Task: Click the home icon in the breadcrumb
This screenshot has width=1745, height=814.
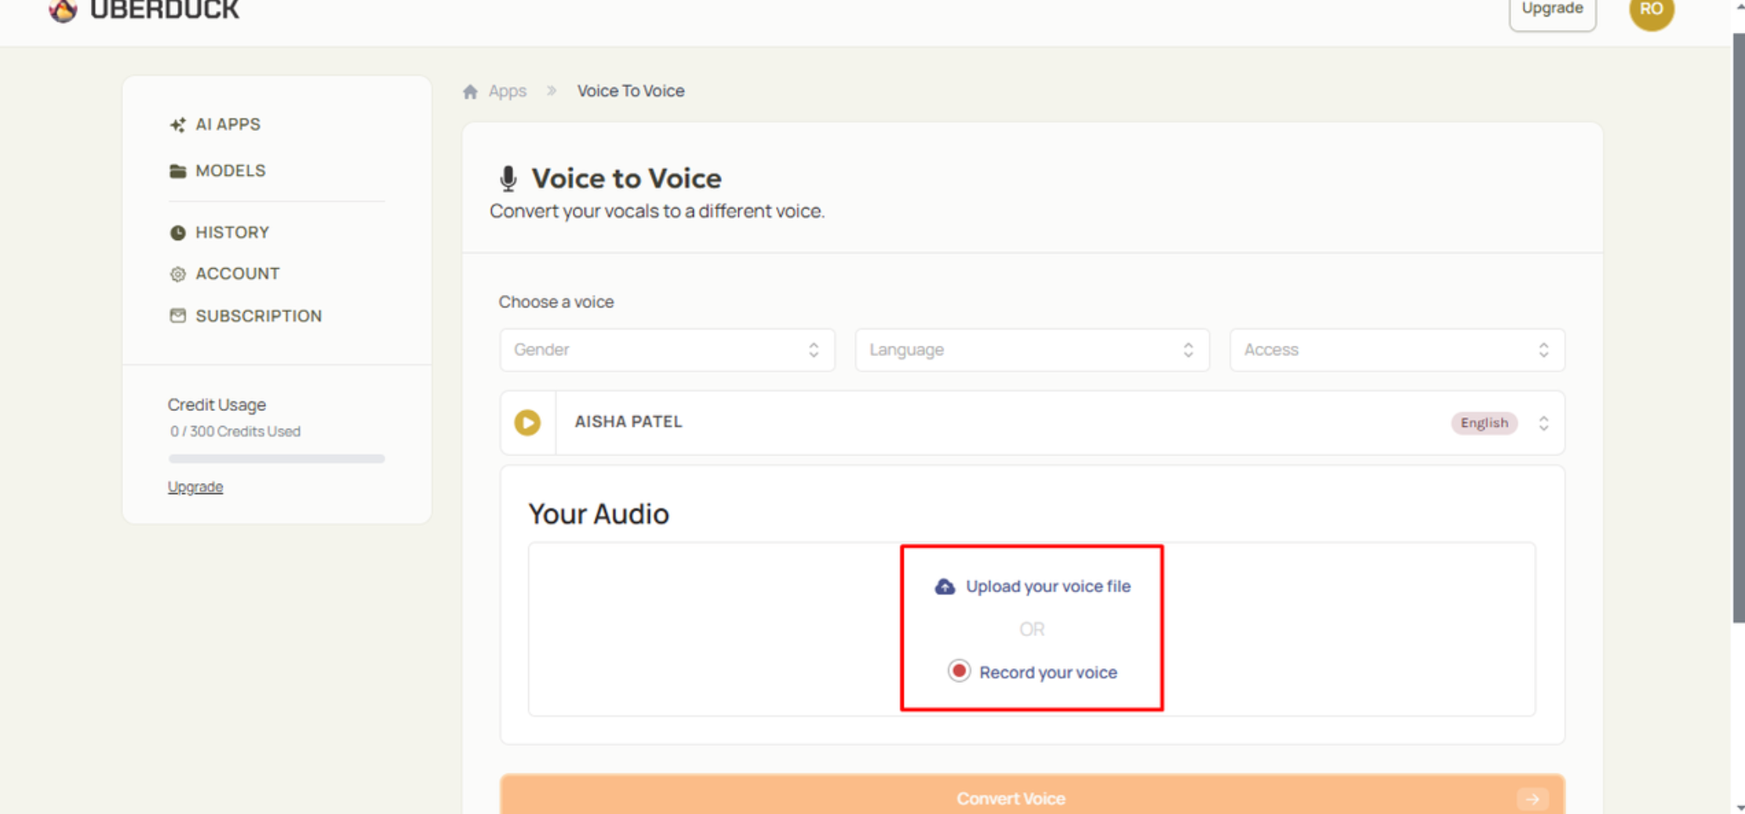Action: tap(470, 91)
